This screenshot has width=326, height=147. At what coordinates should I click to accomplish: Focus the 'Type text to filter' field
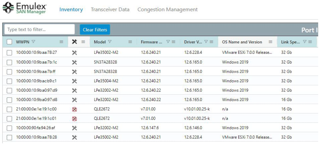coord(40,30)
